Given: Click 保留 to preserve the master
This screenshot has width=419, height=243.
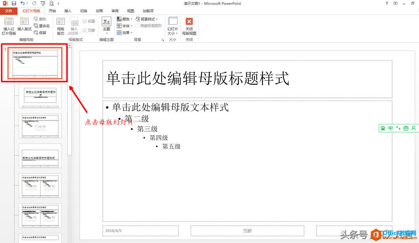Looking at the screenshot, I should (x=40, y=33).
